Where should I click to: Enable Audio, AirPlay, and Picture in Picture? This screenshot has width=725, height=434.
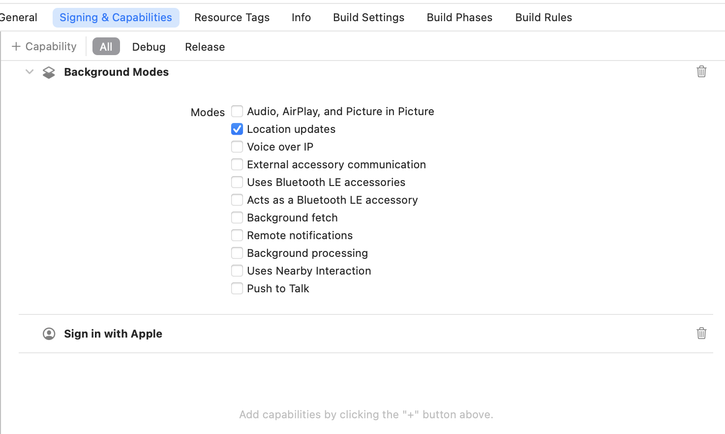pyautogui.click(x=237, y=111)
